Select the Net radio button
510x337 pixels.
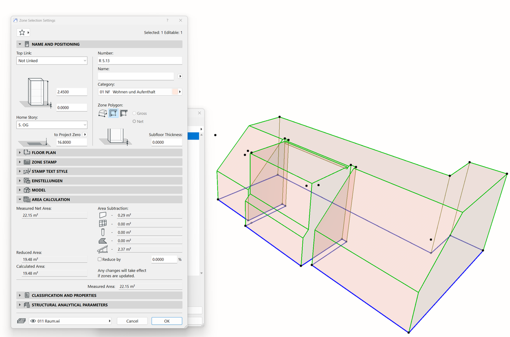point(134,121)
